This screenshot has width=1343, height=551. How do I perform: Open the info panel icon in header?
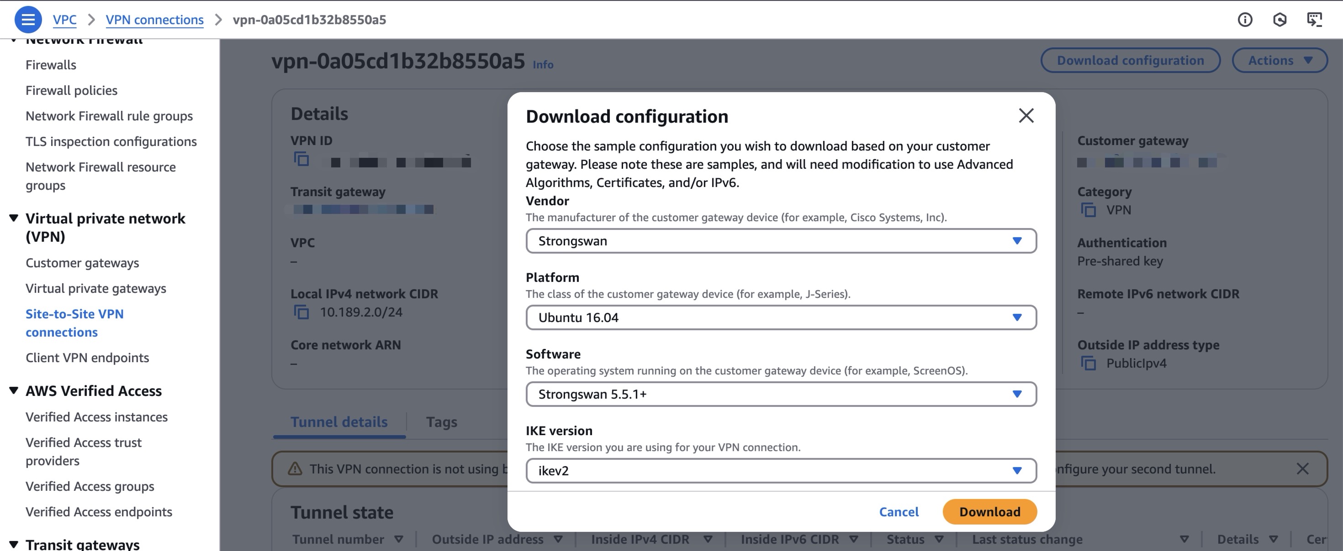[x=1245, y=20]
